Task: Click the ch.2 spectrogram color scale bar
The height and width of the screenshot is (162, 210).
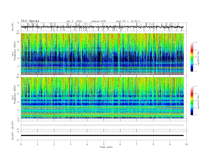Action: click(x=192, y=101)
